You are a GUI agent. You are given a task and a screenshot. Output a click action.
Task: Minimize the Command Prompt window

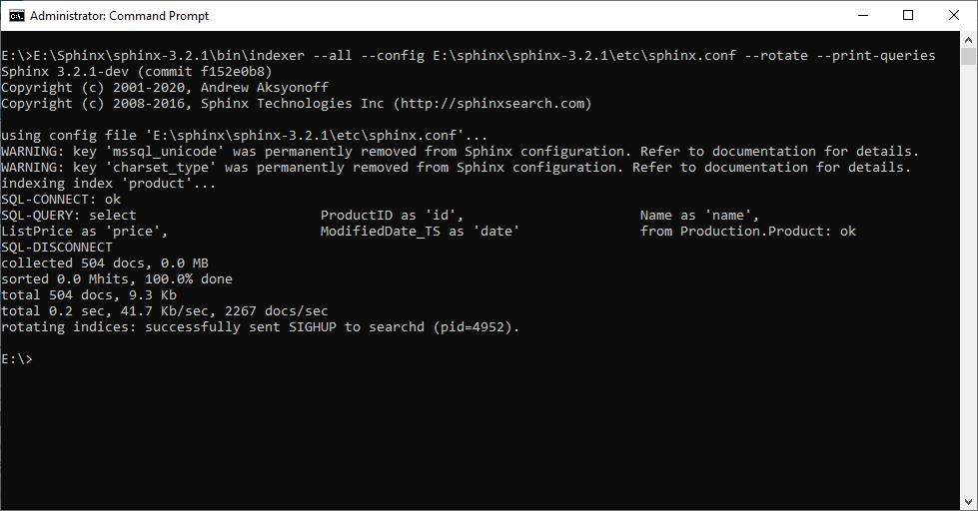click(860, 16)
